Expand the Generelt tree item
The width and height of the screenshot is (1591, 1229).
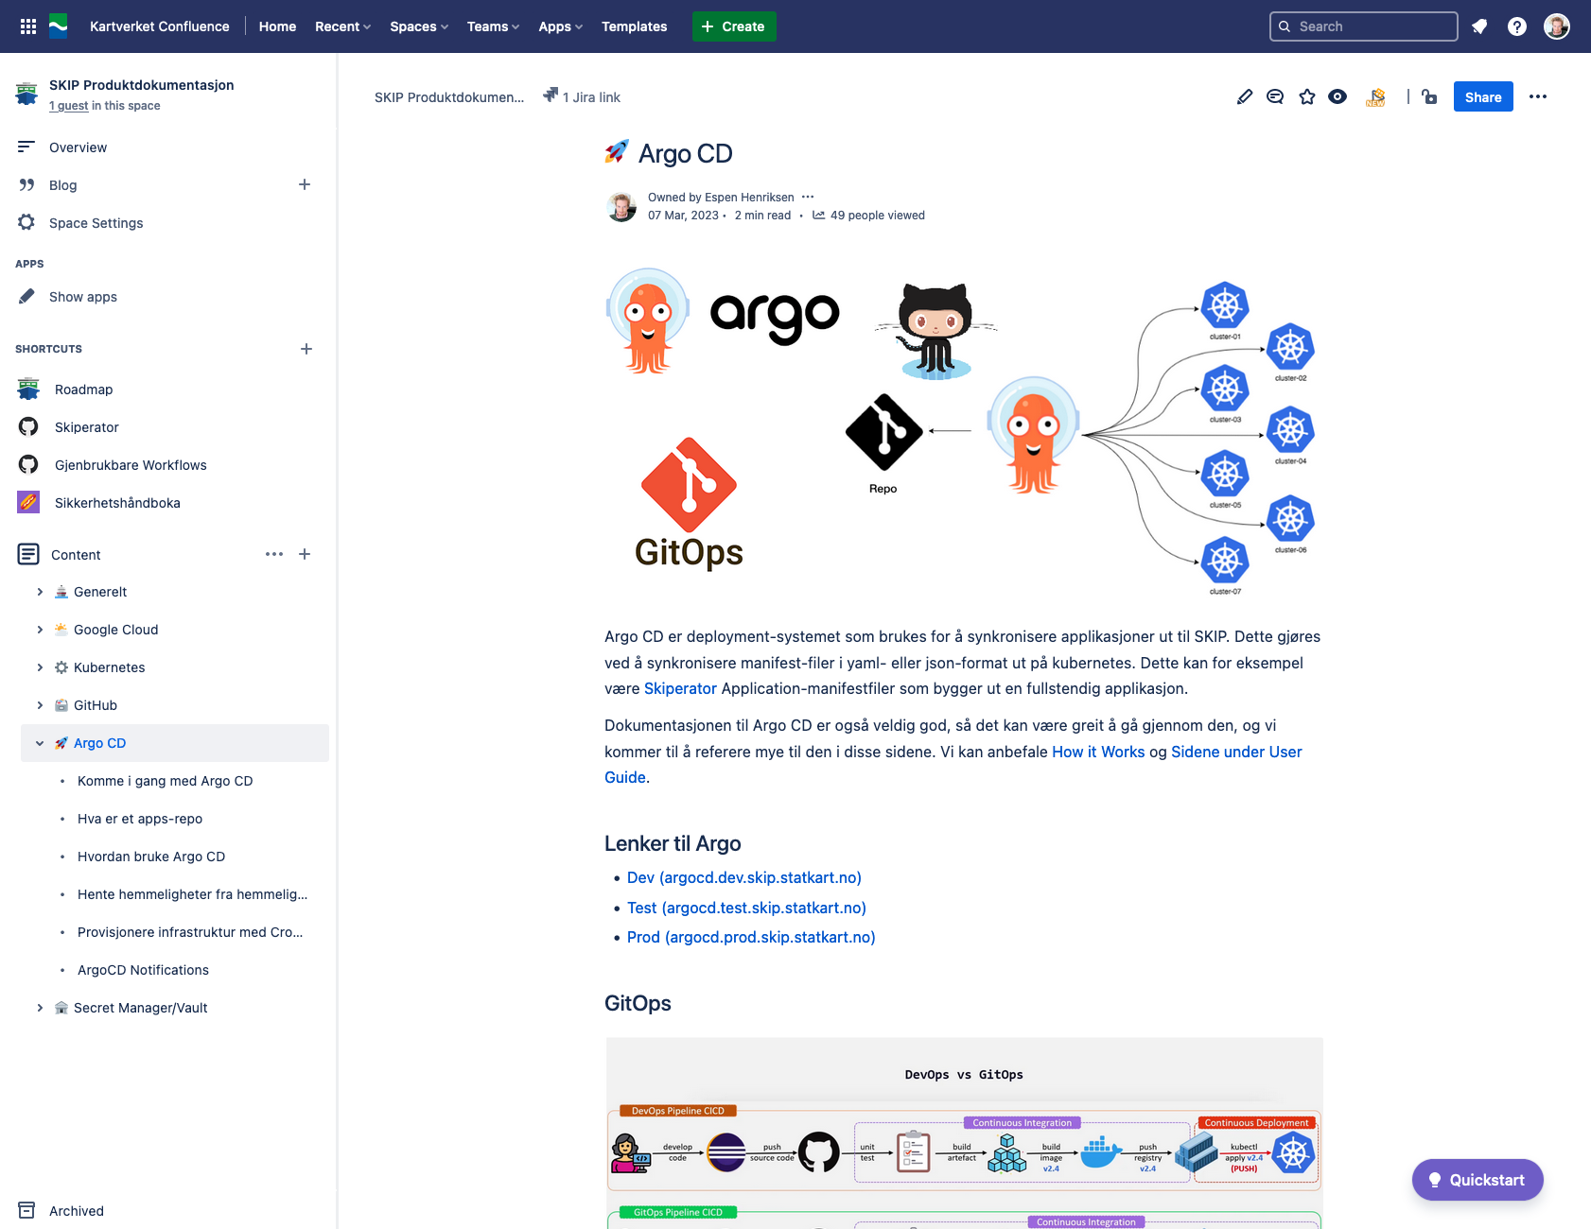[40, 592]
